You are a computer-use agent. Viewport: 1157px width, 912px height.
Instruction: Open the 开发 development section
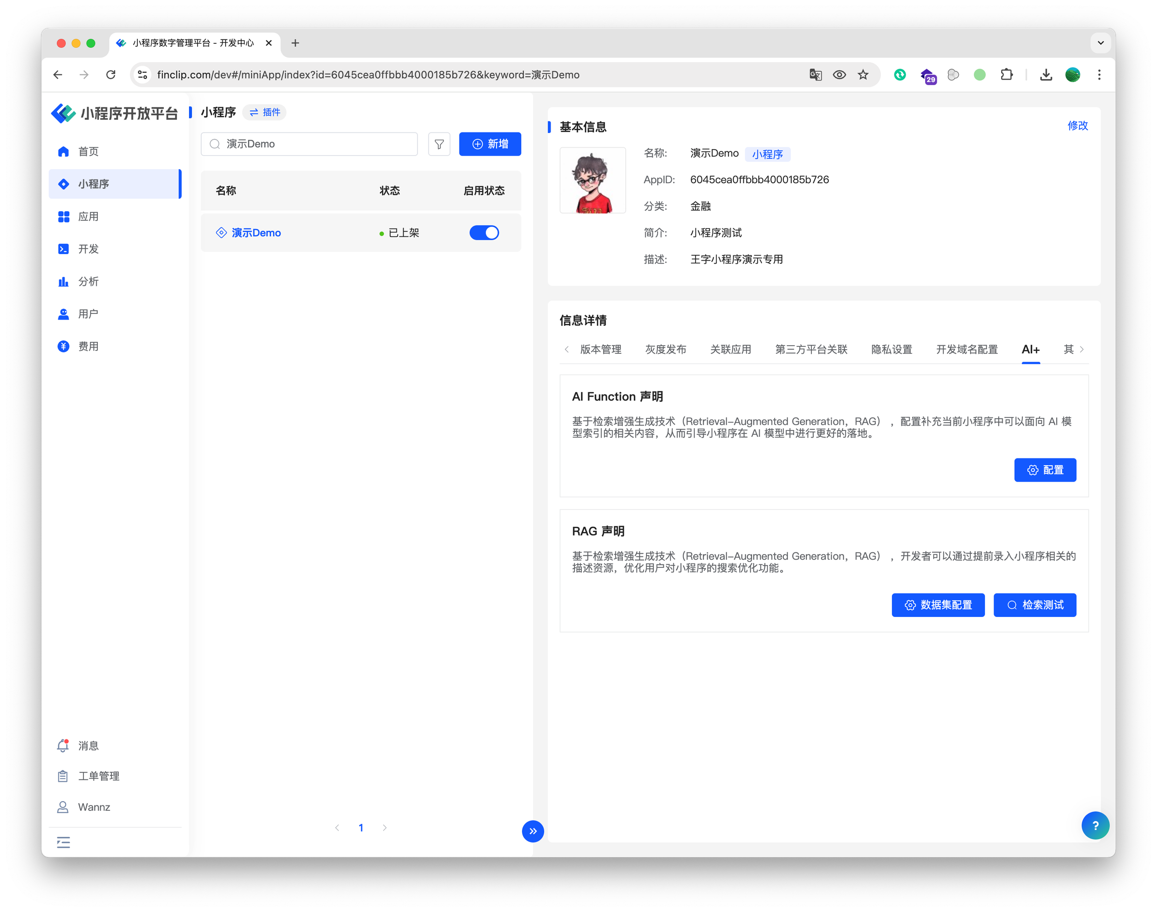88,249
